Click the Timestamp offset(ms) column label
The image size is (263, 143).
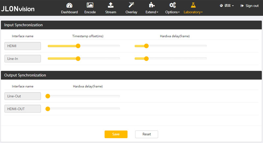[88, 36]
